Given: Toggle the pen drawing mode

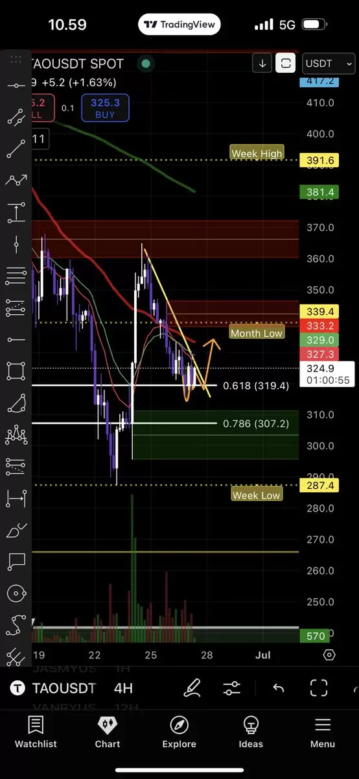Looking at the screenshot, I should click(x=192, y=688).
